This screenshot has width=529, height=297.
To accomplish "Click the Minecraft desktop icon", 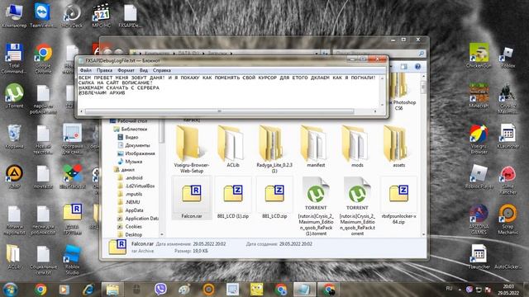I will [x=479, y=96].
